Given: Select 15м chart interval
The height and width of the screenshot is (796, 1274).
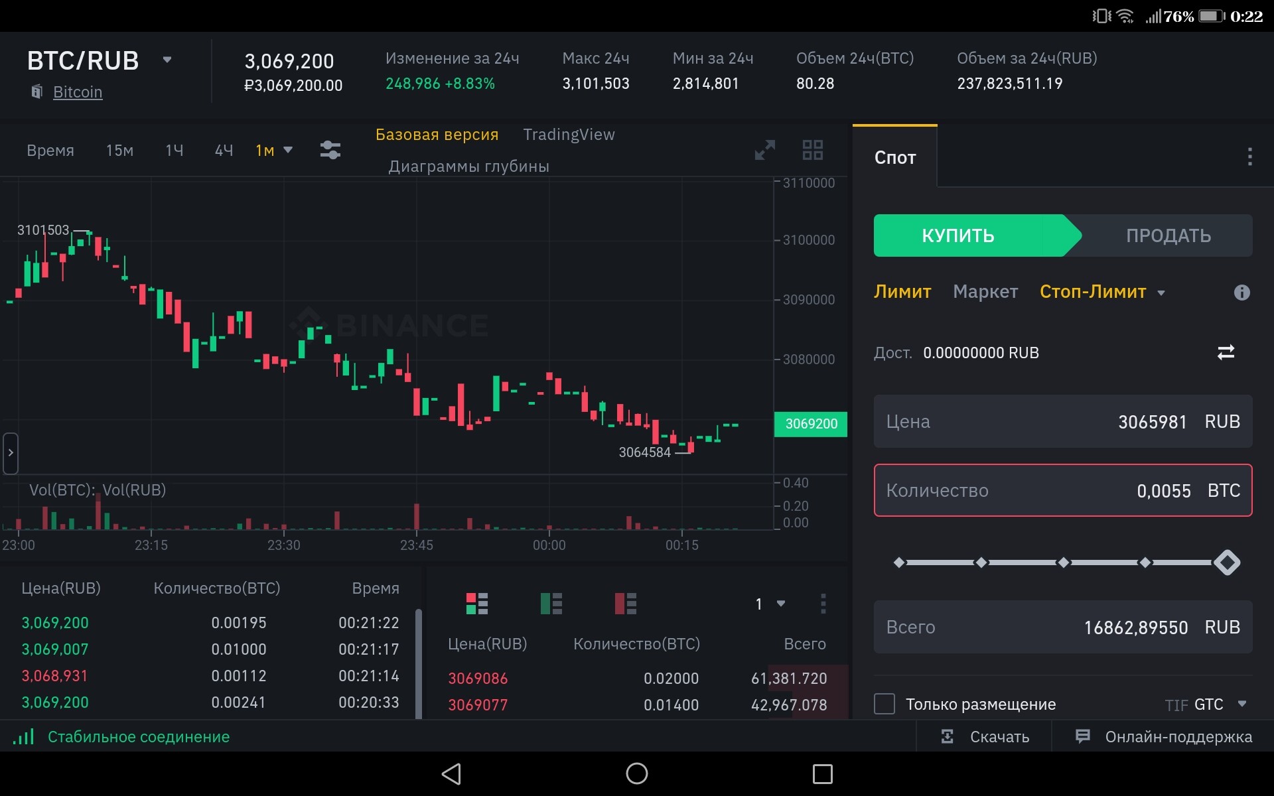Looking at the screenshot, I should click(120, 151).
